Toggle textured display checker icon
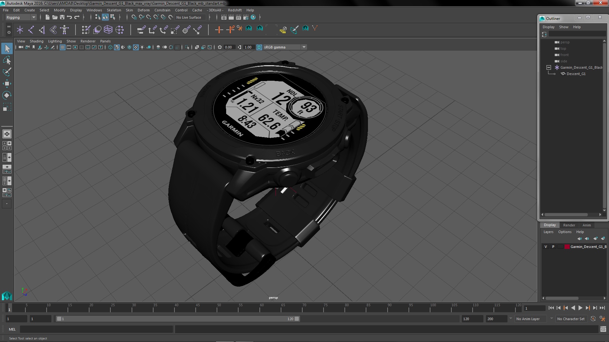 136,47
